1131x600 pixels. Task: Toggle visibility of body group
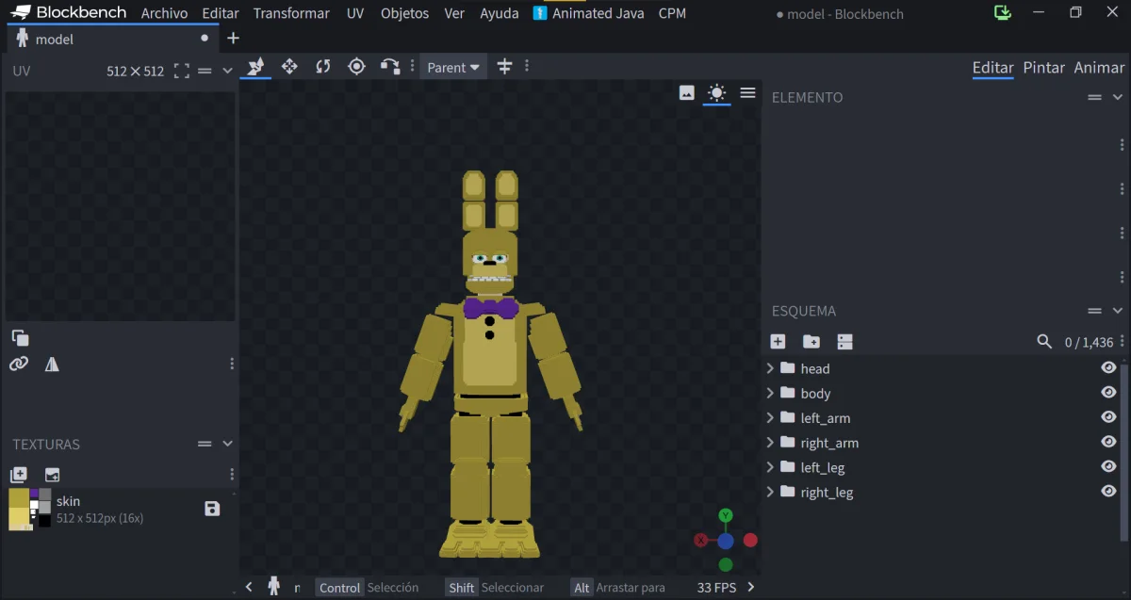(x=1108, y=393)
